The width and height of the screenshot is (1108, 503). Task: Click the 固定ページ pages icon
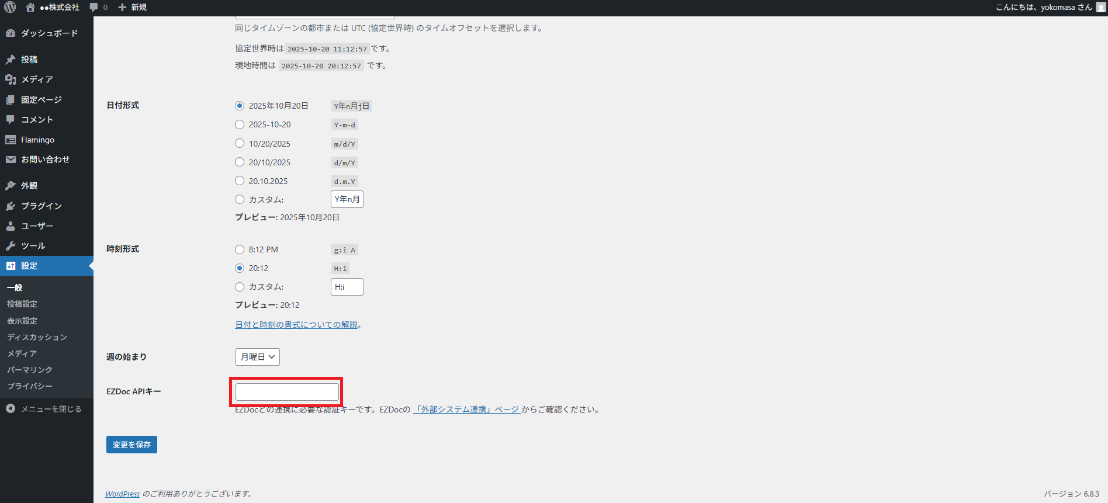pyautogui.click(x=11, y=100)
